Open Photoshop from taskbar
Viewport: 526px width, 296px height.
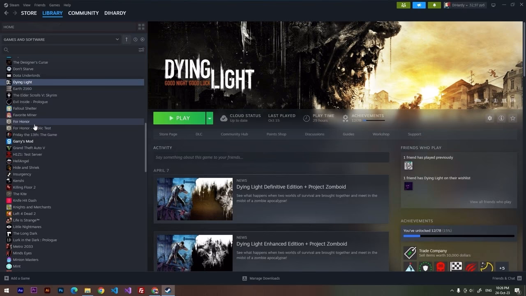pyautogui.click(x=61, y=290)
